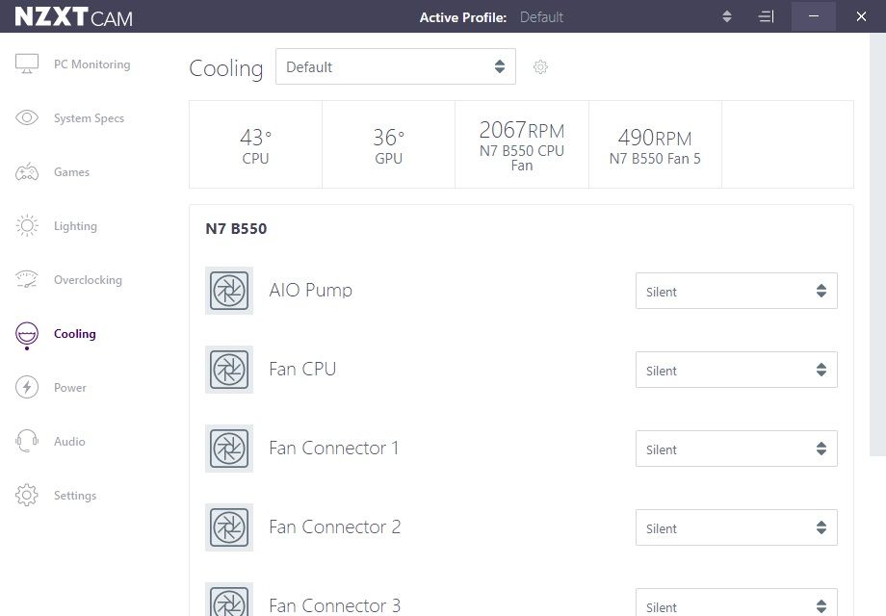Viewport: 886px width, 616px height.
Task: Click the Fan Connector 2 fan icon
Action: [x=229, y=527]
